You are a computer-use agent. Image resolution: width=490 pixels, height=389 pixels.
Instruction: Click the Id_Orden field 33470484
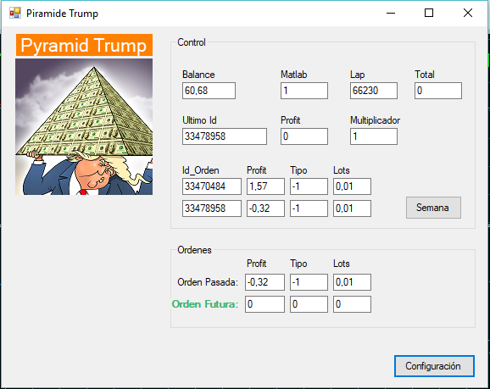pyautogui.click(x=212, y=186)
